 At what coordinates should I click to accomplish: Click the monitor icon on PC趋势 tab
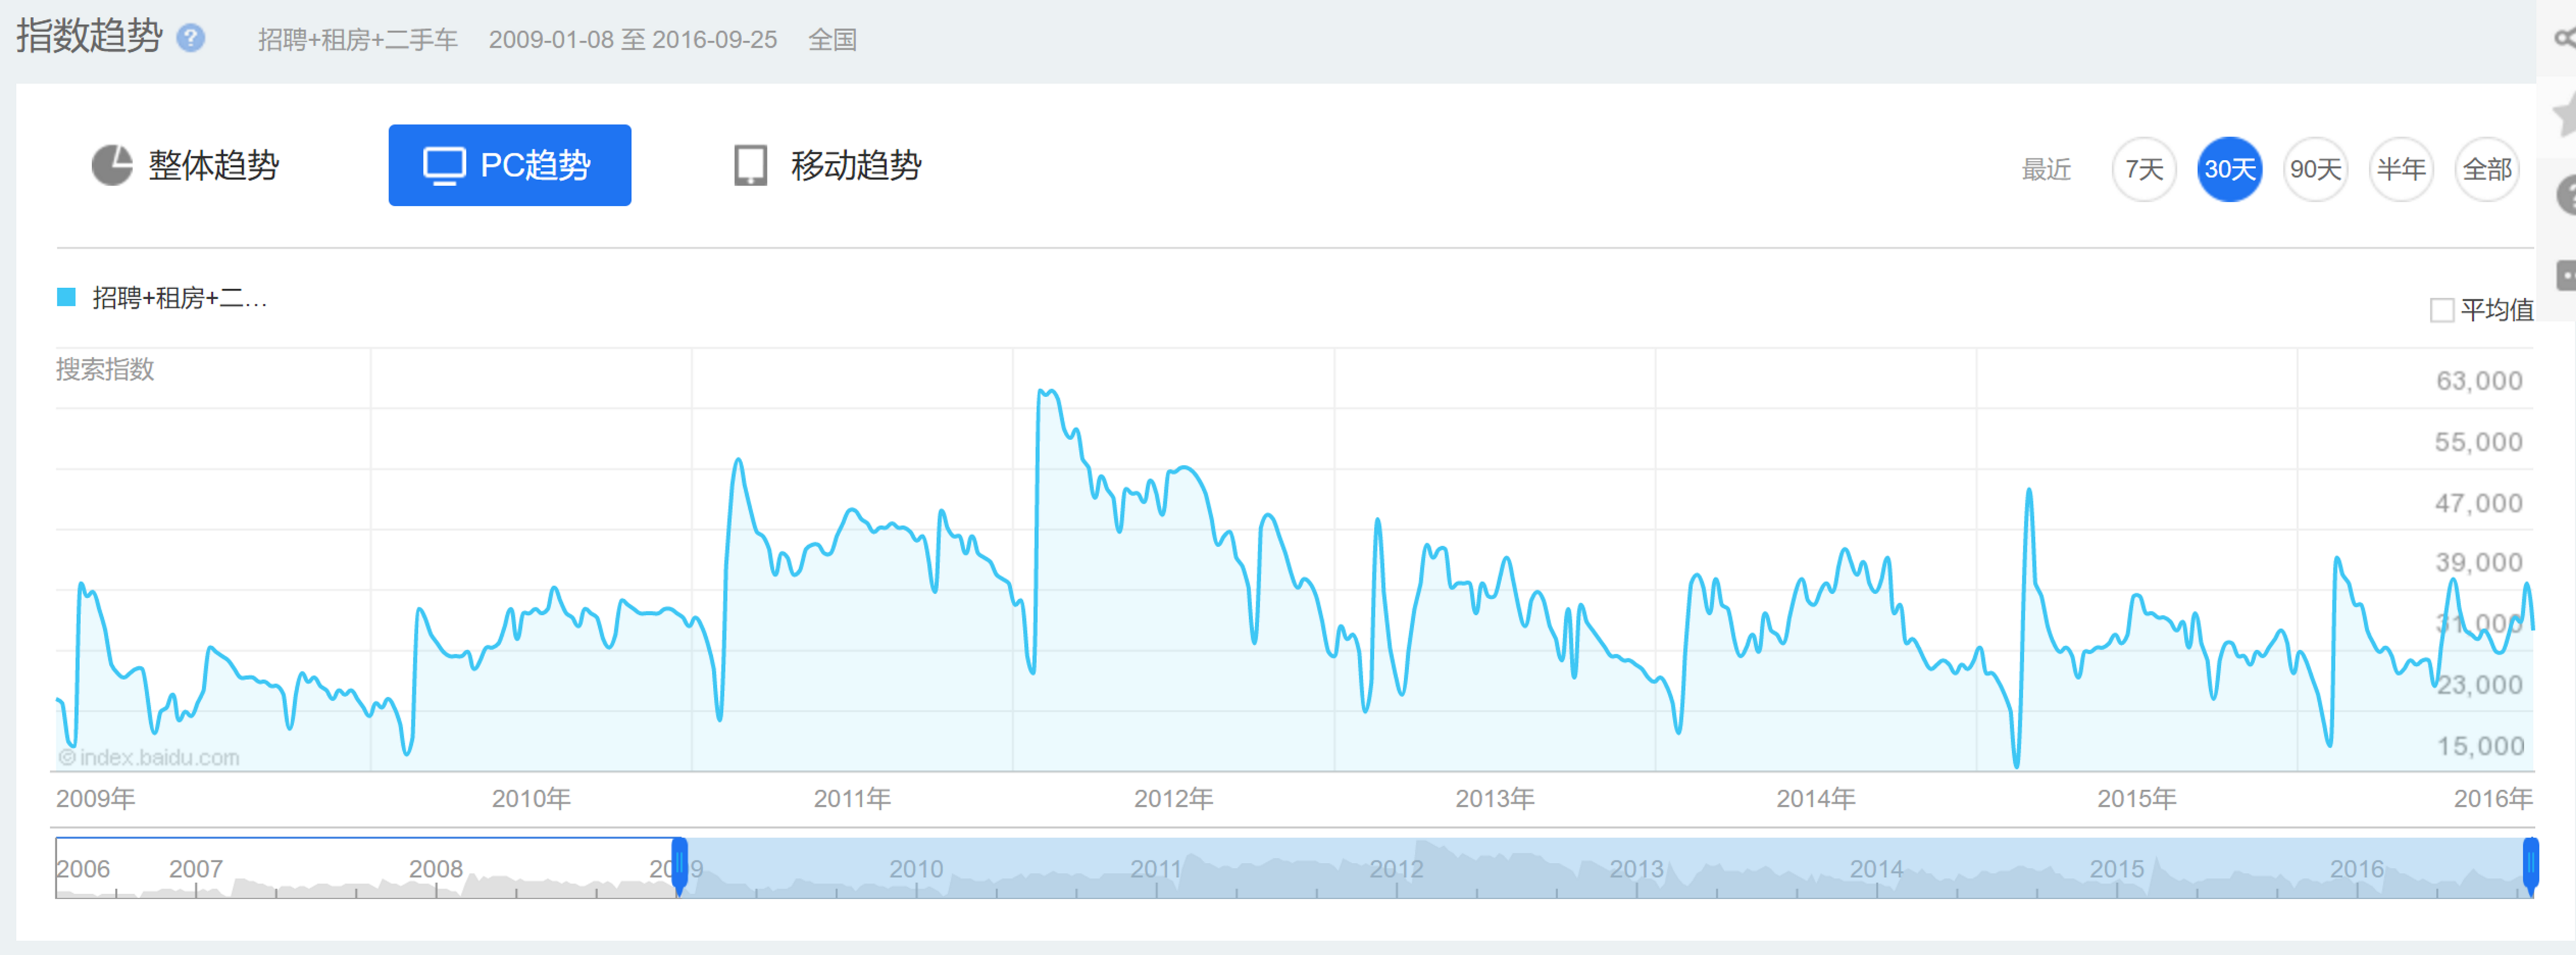point(444,166)
